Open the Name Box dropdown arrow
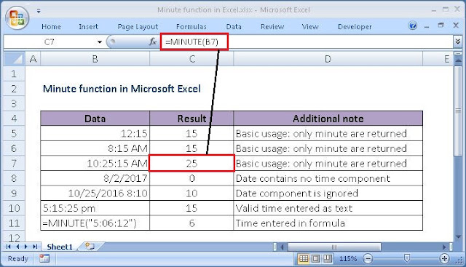466x267 pixels. [x=100, y=42]
